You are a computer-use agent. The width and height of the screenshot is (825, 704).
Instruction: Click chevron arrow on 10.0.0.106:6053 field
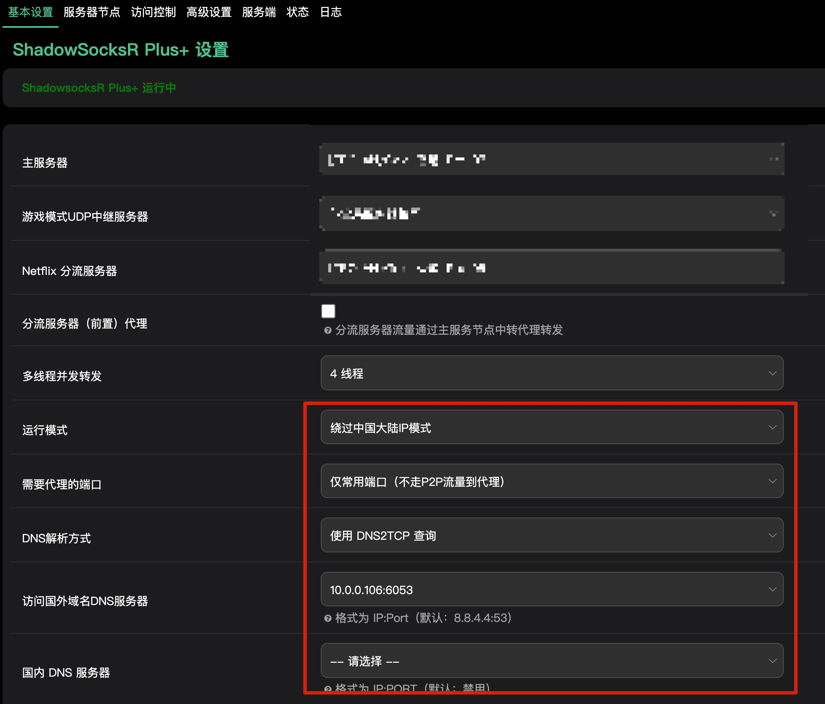[x=772, y=589]
